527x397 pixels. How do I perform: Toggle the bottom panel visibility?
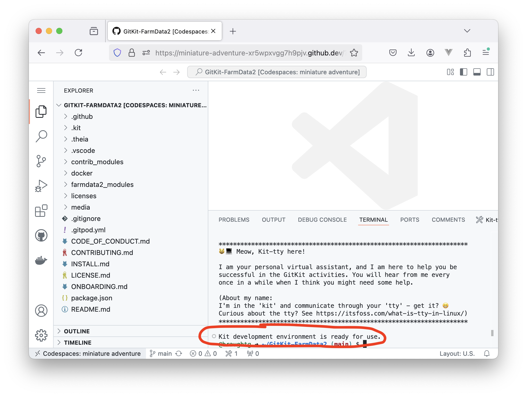point(477,72)
